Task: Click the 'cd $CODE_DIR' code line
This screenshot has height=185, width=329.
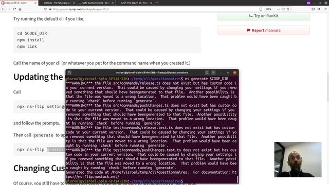Action: pos(32,33)
